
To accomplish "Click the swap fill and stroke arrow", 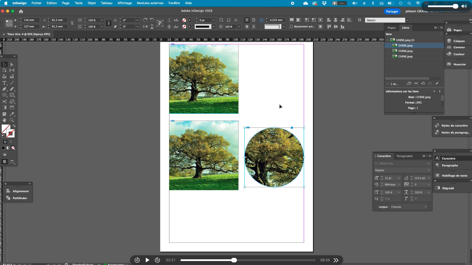I will coord(14,126).
